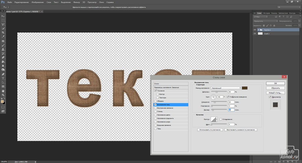Select the Horizontal Type tool

click(3, 78)
